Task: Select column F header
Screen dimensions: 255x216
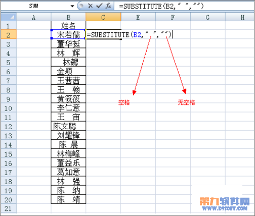Action: click(x=173, y=17)
